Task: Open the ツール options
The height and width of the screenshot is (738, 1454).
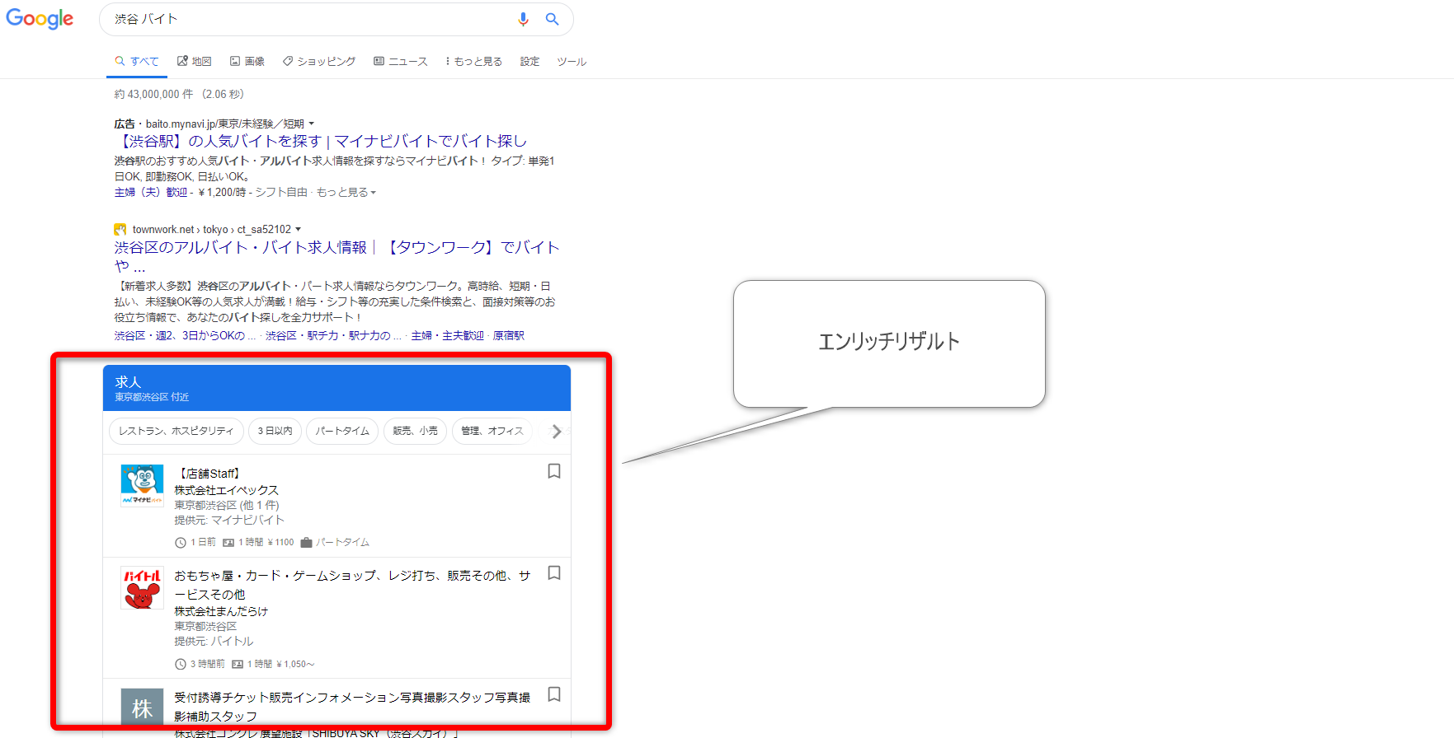Action: 572,62
